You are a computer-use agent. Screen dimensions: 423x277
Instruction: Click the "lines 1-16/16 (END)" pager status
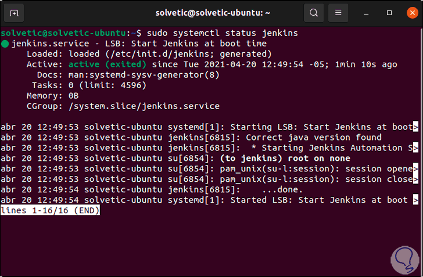(x=51, y=211)
